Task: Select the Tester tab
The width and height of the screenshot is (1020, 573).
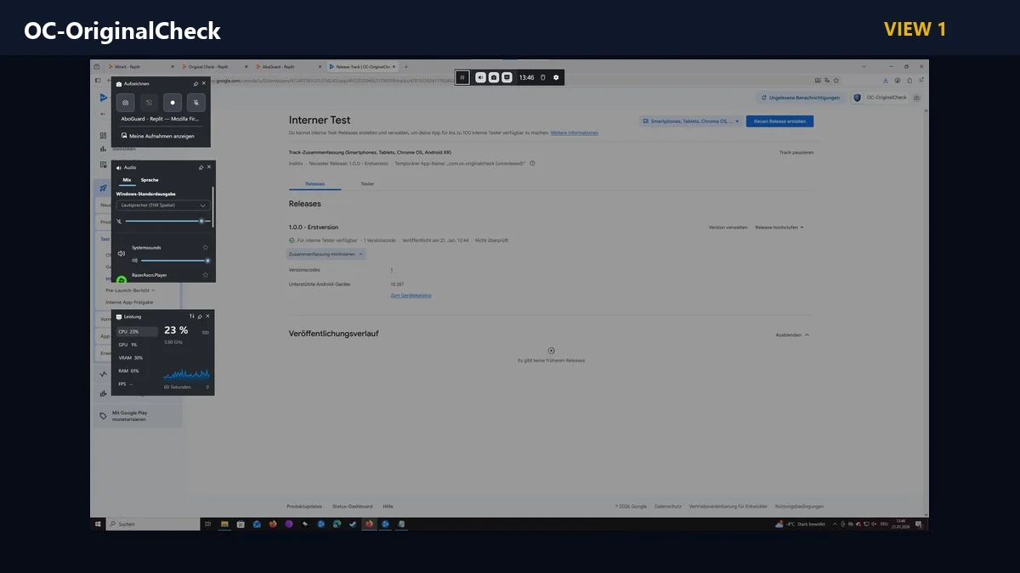Action: 367,183
